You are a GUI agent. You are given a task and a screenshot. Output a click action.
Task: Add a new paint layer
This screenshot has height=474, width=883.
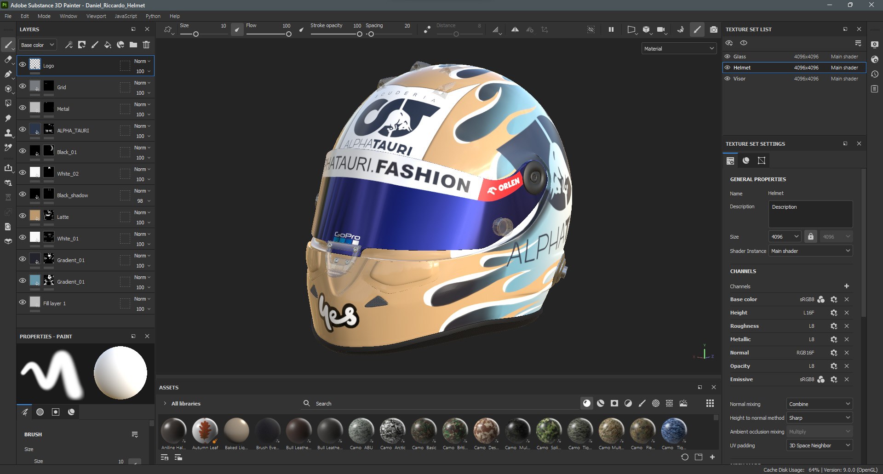[x=95, y=45]
